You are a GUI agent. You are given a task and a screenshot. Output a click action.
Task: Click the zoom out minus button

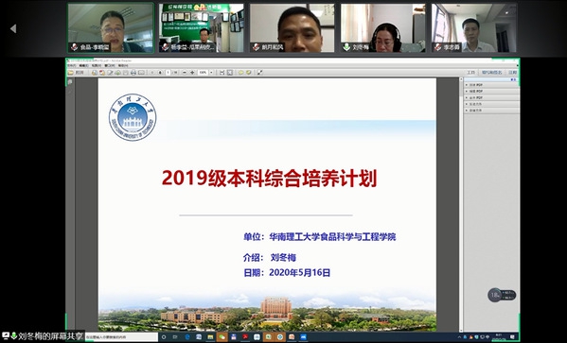(x=185, y=73)
